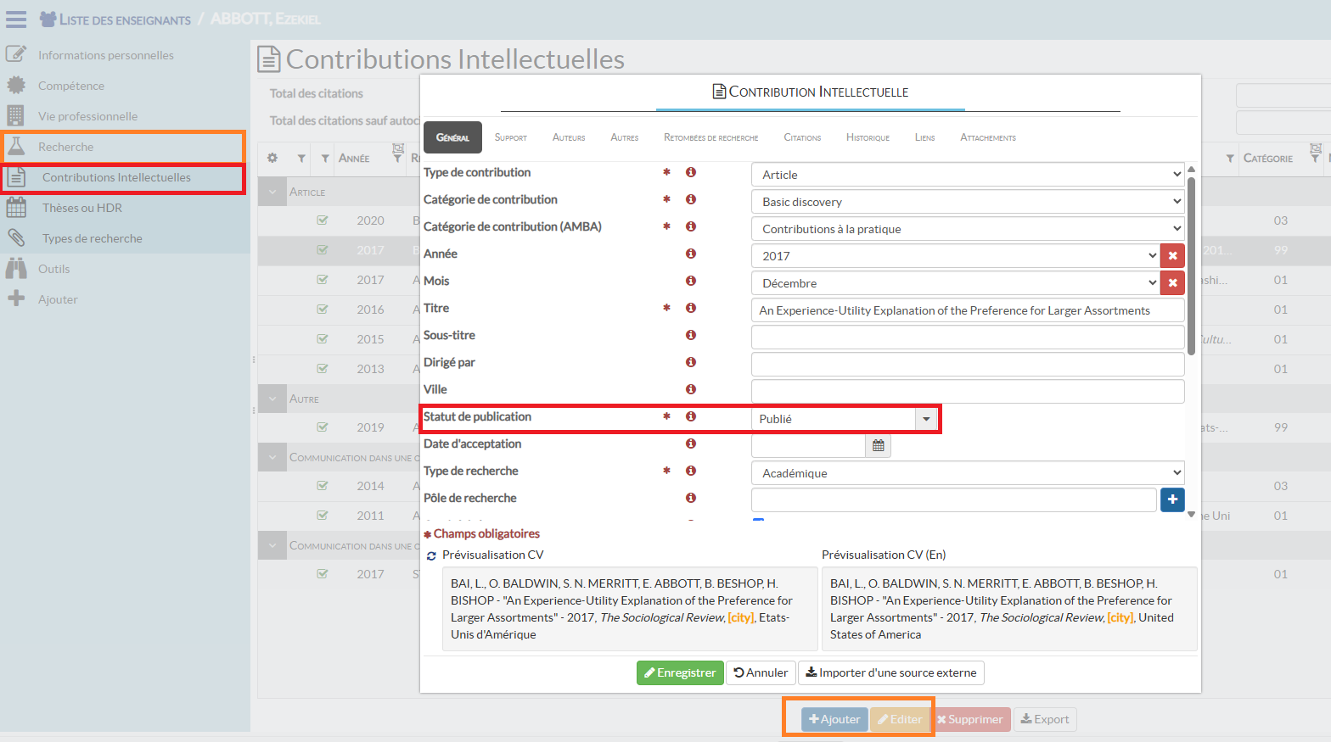Clear the Année field with red X
Viewport: 1331px width, 742px height.
point(1172,256)
